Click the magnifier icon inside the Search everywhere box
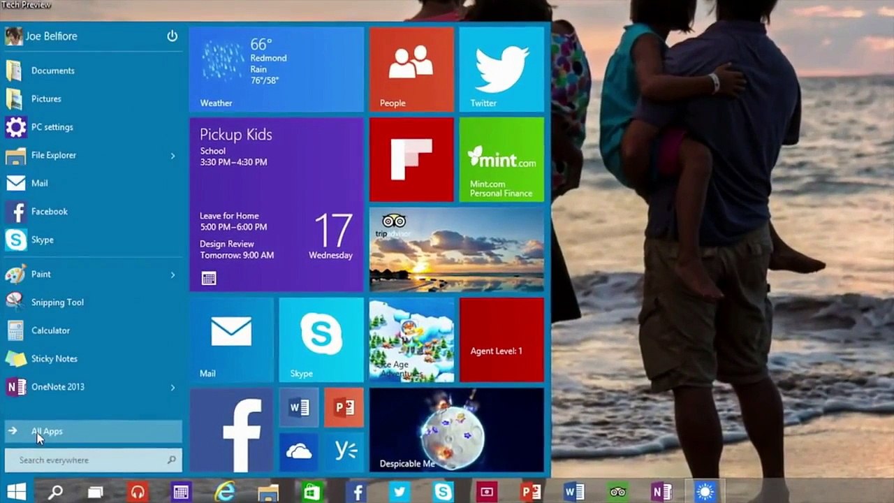The image size is (894, 503). pyautogui.click(x=171, y=460)
